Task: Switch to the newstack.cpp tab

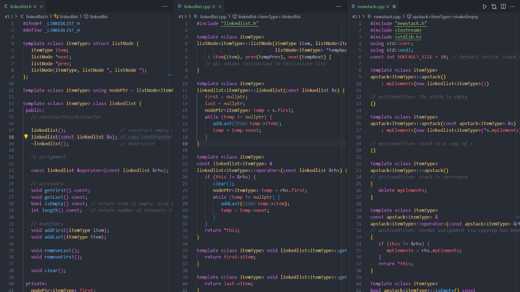Action: pos(373,6)
